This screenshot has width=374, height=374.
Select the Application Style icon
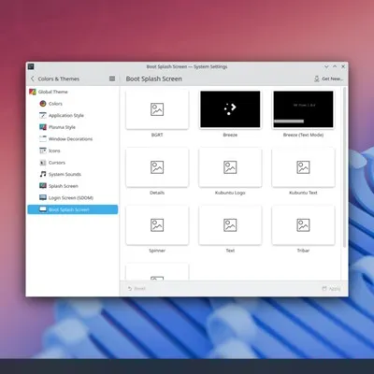pyautogui.click(x=43, y=115)
